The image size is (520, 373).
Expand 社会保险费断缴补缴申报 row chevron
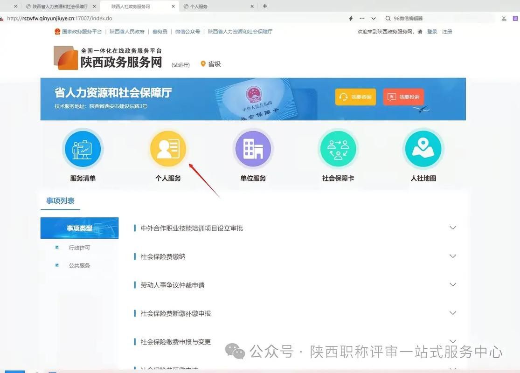coord(453,313)
